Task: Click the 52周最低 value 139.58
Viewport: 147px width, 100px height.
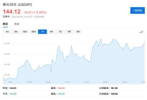Action: 114,94
